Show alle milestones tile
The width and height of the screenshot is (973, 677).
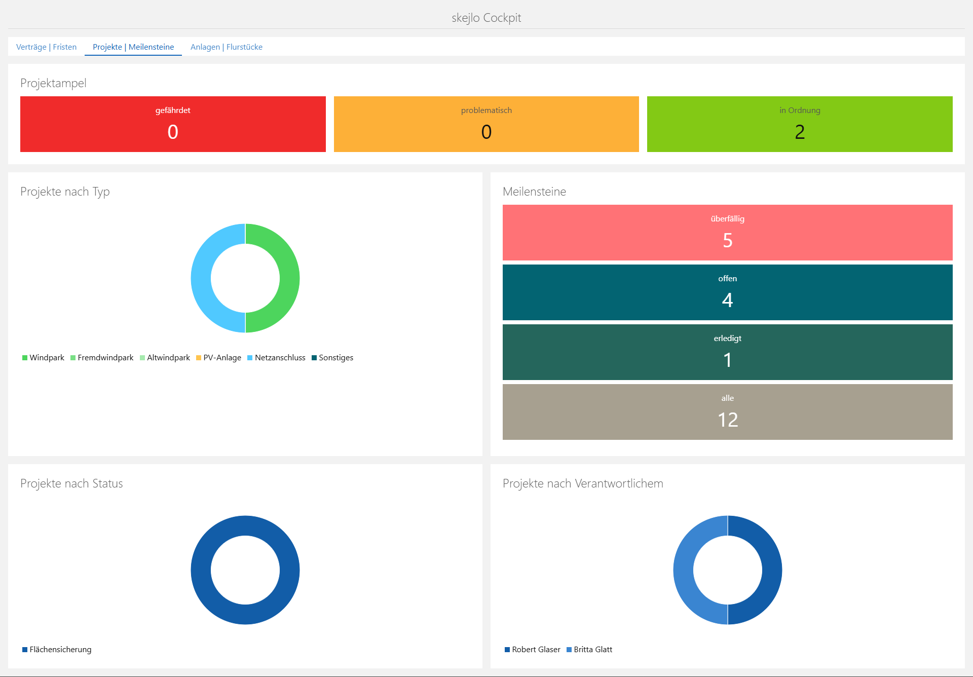(x=727, y=412)
